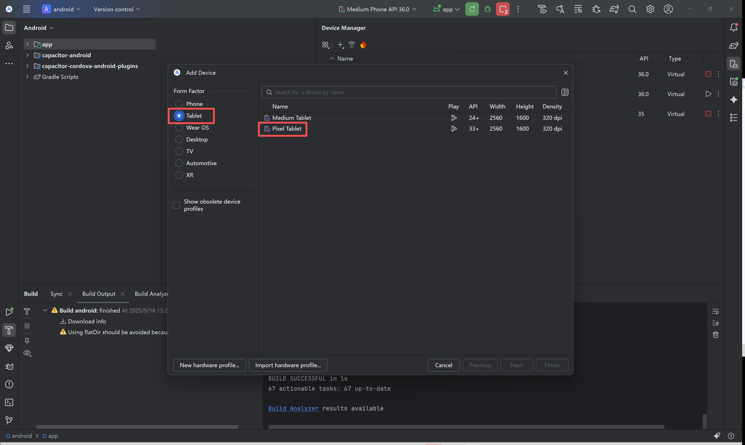Image resolution: width=745 pixels, height=445 pixels.
Task: Click the Wi-Fi pairing icon in Device Manager
Action: (352, 45)
